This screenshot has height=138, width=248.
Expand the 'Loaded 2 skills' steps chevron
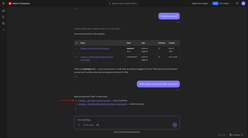(x=121, y=29)
